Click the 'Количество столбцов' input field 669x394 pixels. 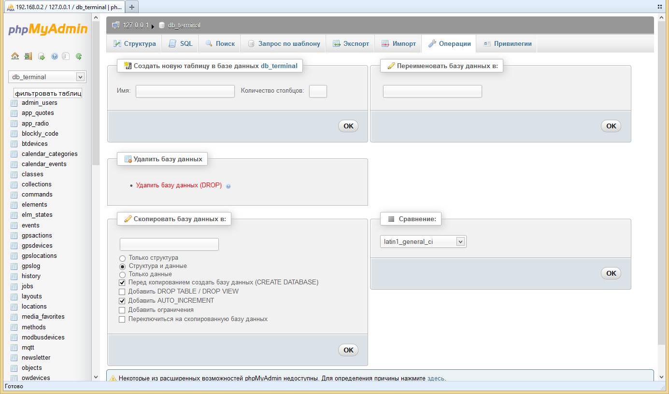pyautogui.click(x=318, y=91)
